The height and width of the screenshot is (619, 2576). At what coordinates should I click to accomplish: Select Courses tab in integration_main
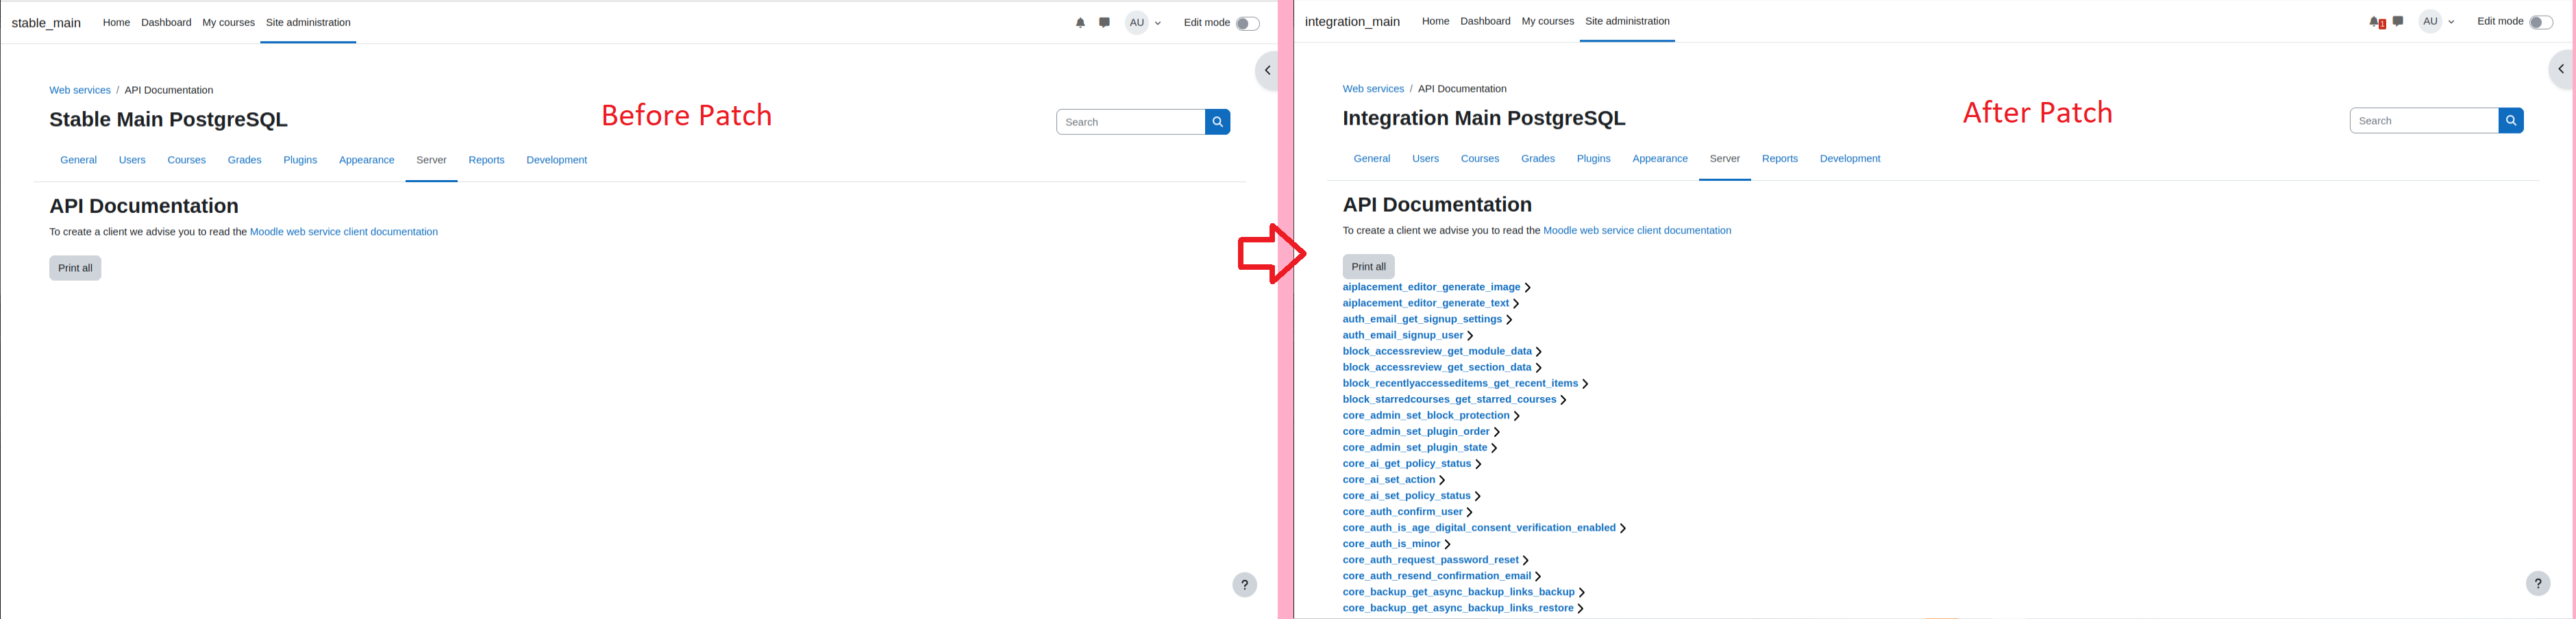(x=1480, y=159)
